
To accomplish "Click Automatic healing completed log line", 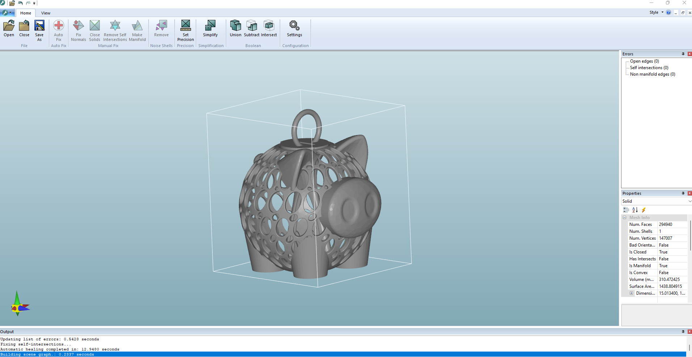I will (x=60, y=349).
